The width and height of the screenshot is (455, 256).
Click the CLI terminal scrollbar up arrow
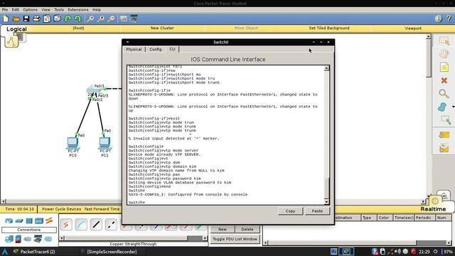coord(326,68)
